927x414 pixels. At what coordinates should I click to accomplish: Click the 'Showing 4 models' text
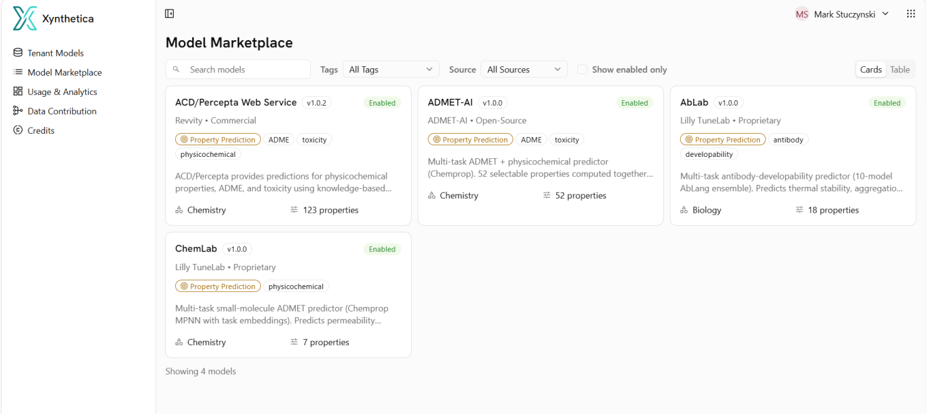(x=200, y=372)
